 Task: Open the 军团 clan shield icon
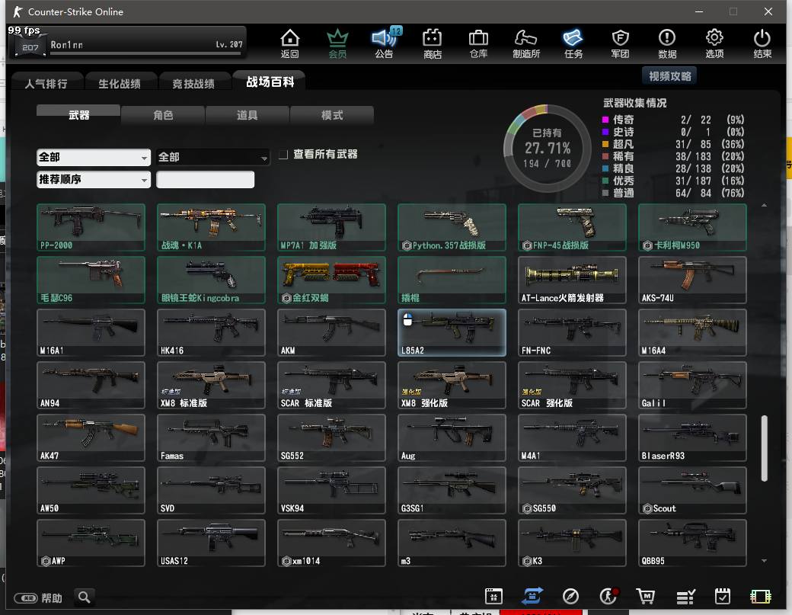pyautogui.click(x=620, y=43)
